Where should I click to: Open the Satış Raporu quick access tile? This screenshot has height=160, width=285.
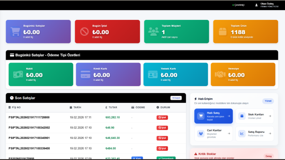click(254, 134)
